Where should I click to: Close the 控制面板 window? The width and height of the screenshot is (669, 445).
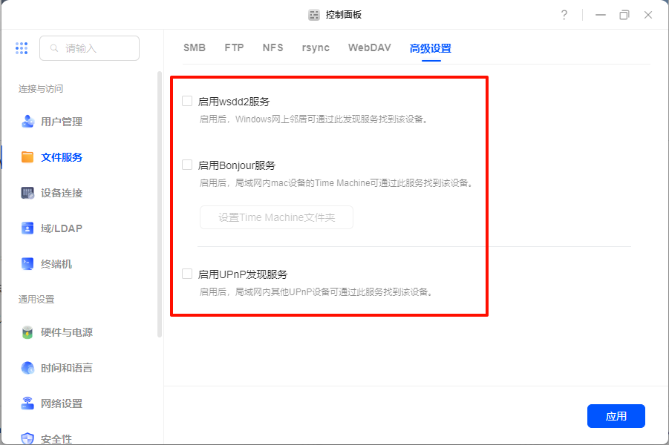coord(648,15)
